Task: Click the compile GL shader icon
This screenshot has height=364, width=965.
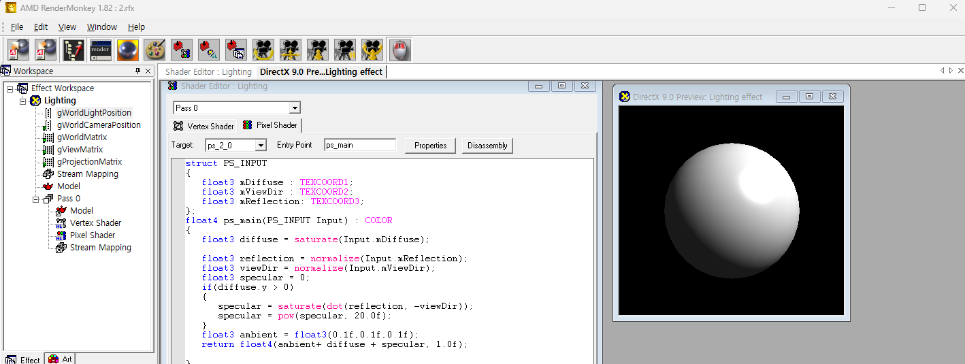Action: [x=209, y=50]
